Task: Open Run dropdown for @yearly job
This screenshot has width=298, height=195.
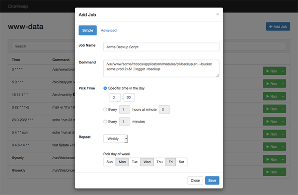Action: pyautogui.click(x=283, y=159)
